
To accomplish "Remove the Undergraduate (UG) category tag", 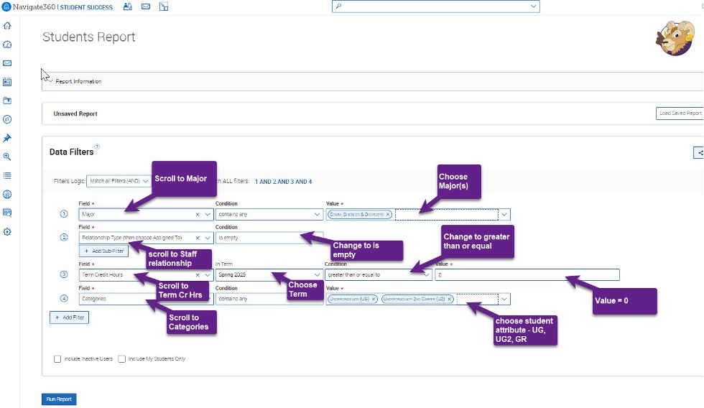I will point(374,299).
